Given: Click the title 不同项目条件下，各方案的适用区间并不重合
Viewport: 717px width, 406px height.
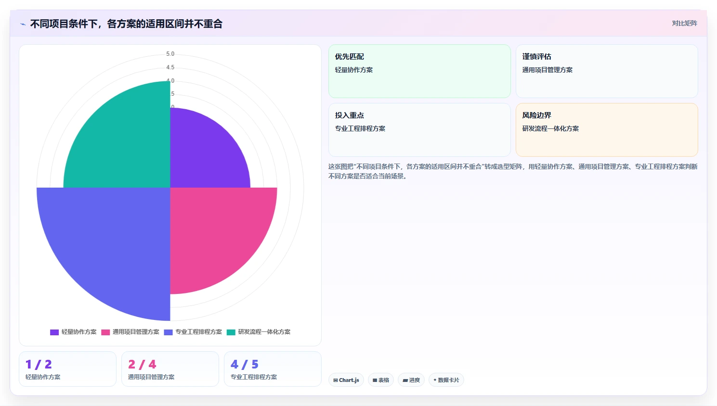Looking at the screenshot, I should tap(126, 24).
